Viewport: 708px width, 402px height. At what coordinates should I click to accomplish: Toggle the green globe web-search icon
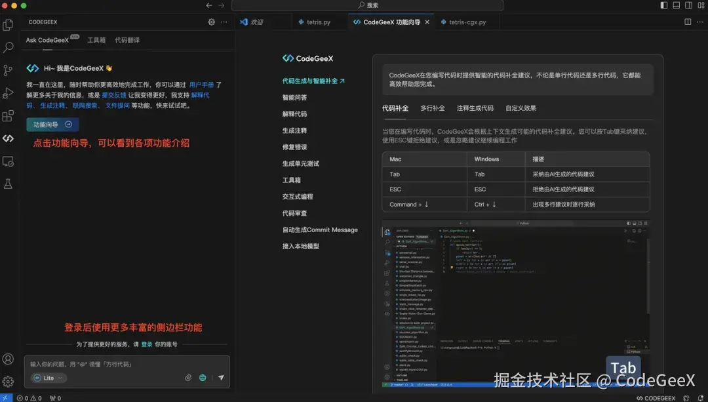point(203,378)
